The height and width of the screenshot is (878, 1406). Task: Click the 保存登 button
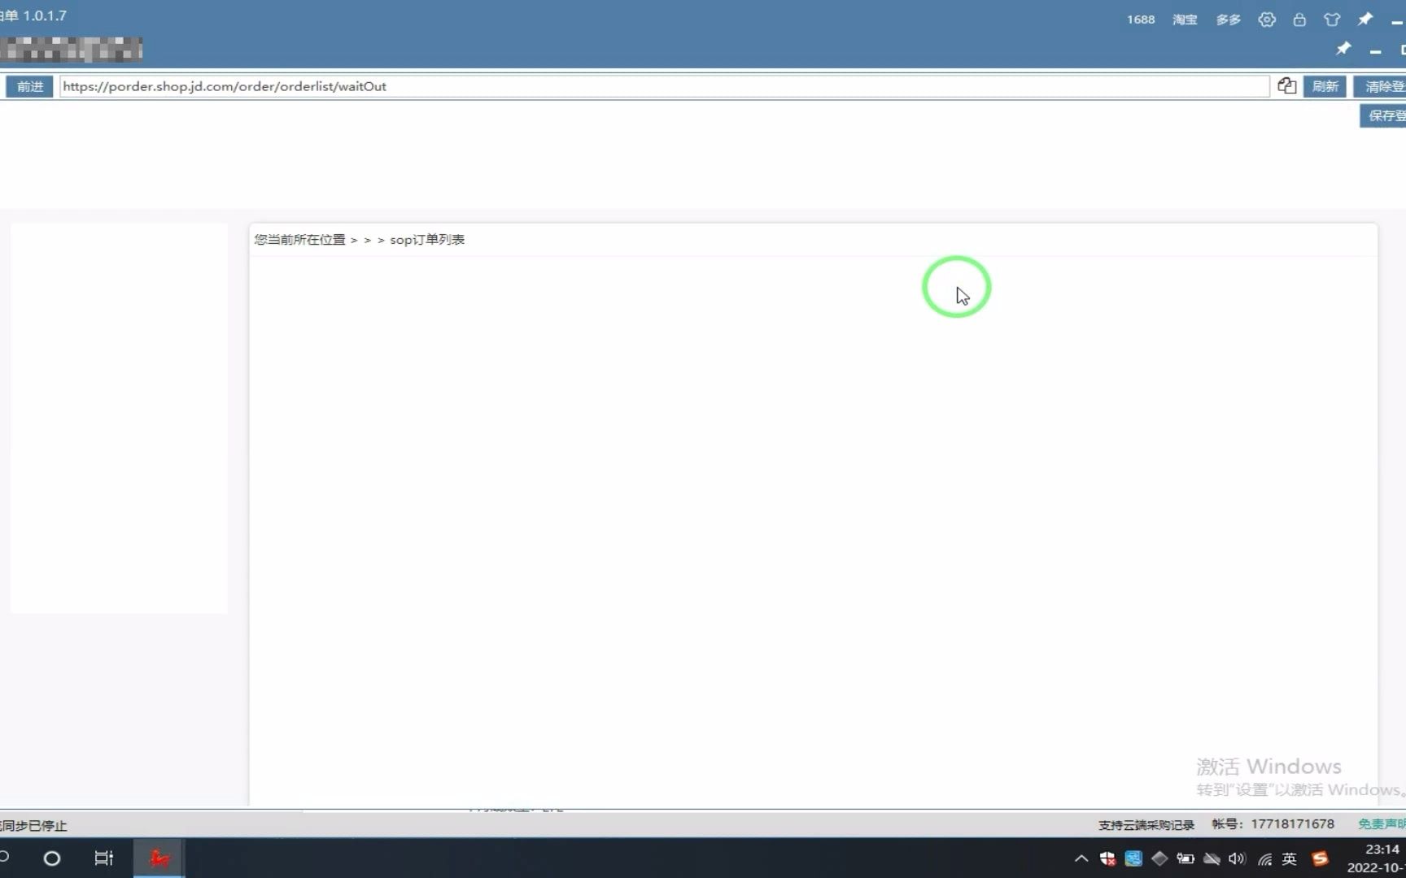coord(1384,115)
